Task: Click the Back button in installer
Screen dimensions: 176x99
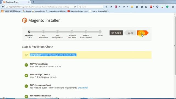Action: (x=130, y=33)
